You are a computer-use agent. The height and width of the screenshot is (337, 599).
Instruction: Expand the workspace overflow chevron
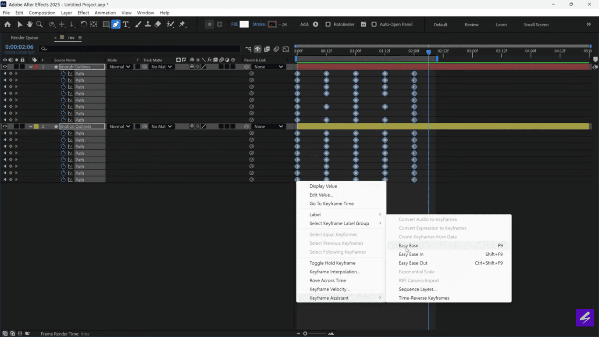tap(589, 25)
